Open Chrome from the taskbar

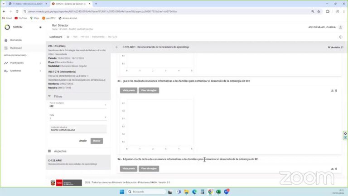pos(210,192)
